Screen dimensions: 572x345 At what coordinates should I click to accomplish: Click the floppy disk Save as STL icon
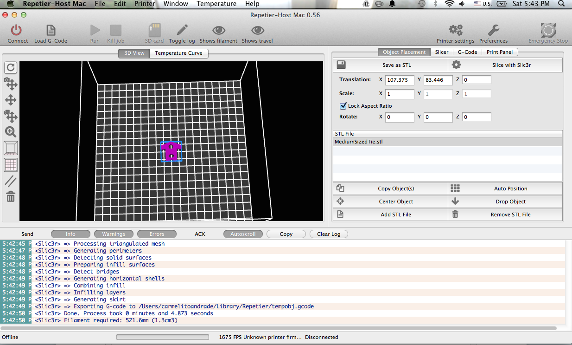[341, 65]
